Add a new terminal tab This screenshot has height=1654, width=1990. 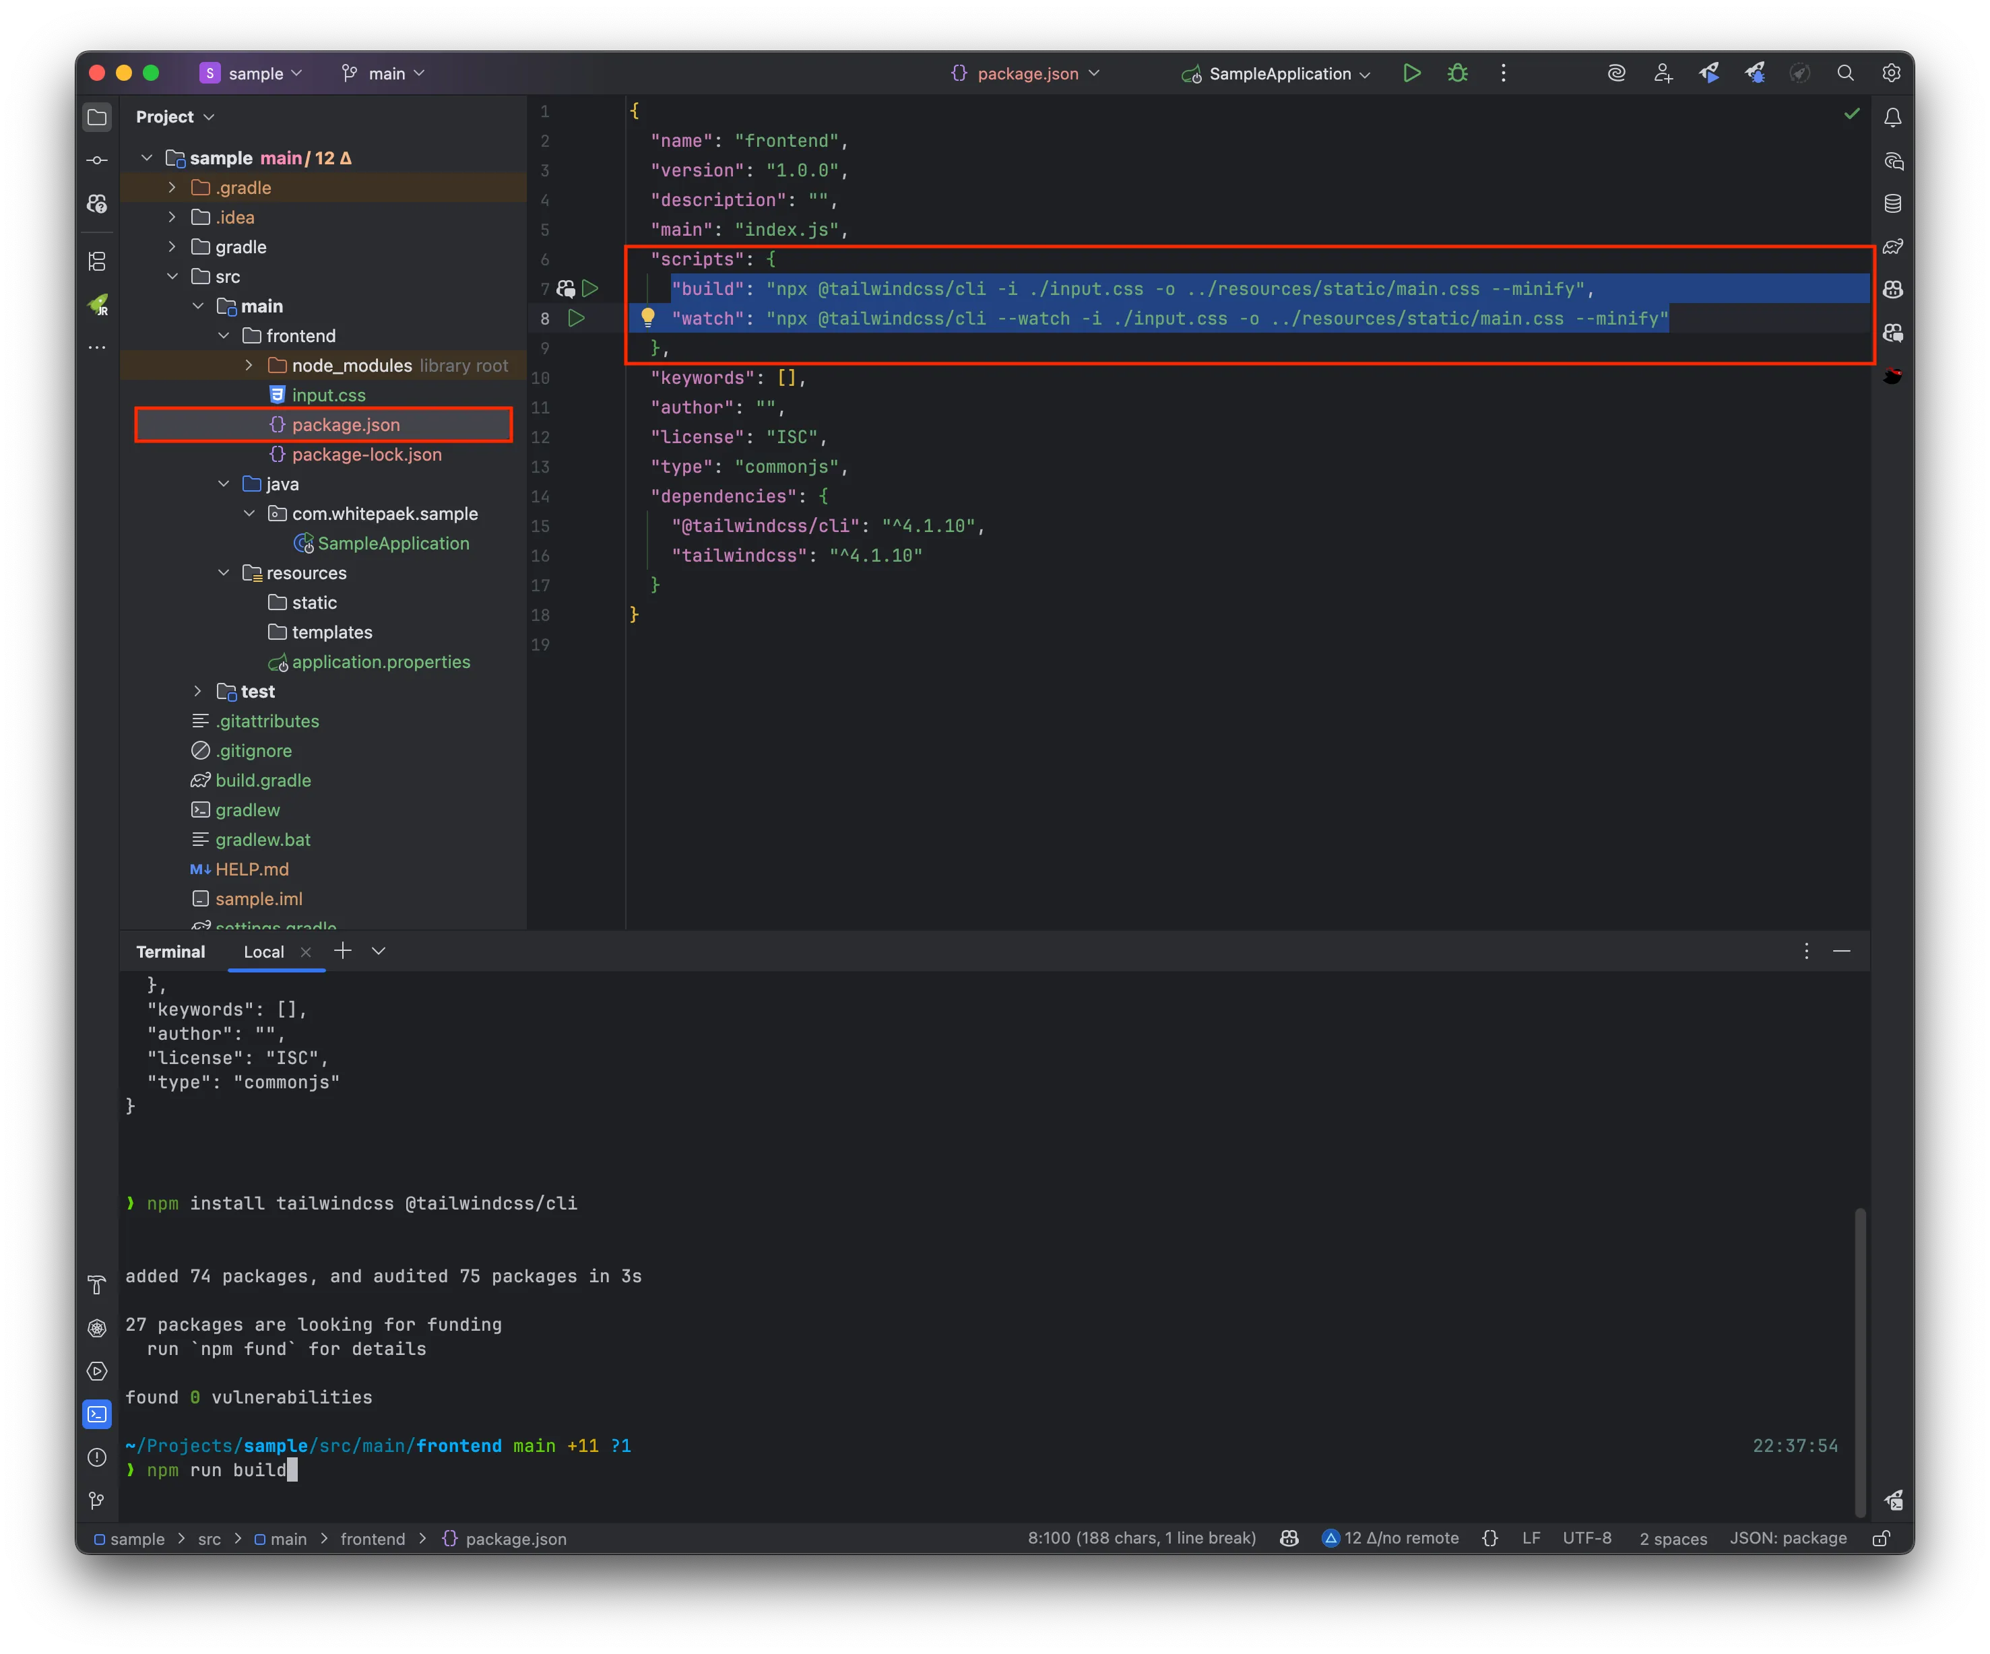click(x=343, y=951)
